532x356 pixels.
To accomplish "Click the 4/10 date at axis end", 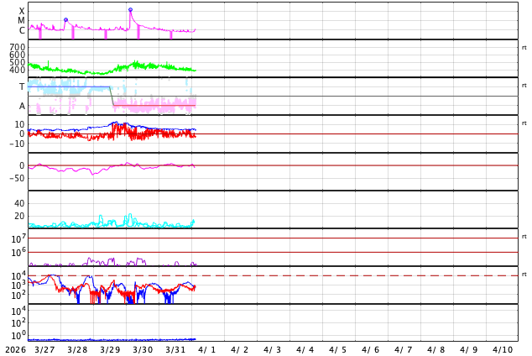I will pyautogui.click(x=502, y=349).
